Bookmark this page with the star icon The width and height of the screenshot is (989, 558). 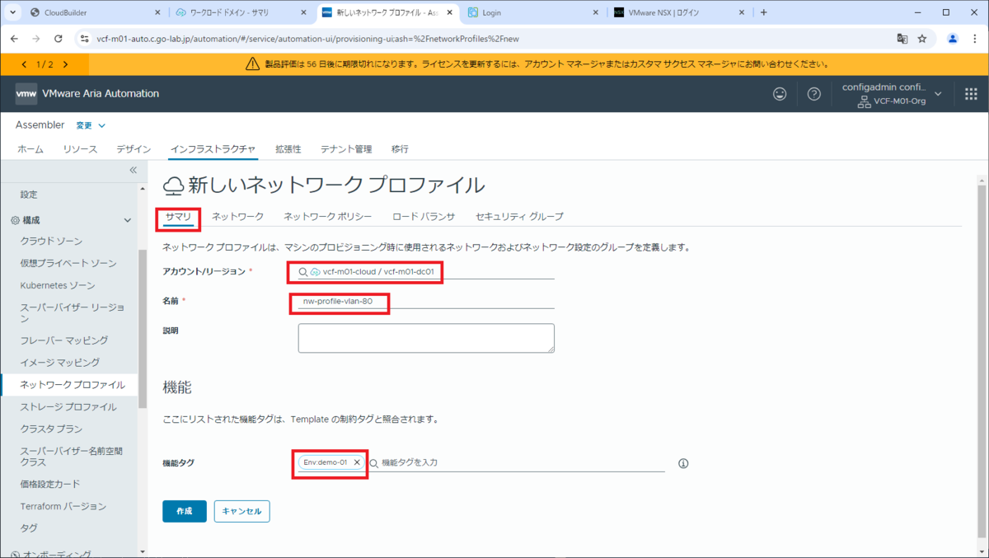[x=922, y=39]
